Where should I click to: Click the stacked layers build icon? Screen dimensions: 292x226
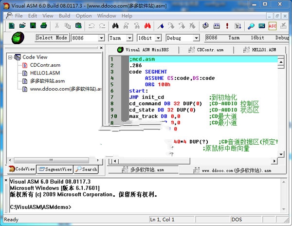click(x=205, y=26)
